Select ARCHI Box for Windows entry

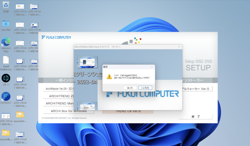[69, 111]
